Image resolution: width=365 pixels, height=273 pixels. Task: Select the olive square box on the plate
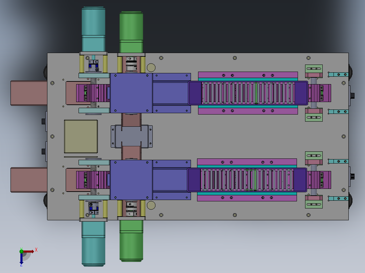[81, 136]
